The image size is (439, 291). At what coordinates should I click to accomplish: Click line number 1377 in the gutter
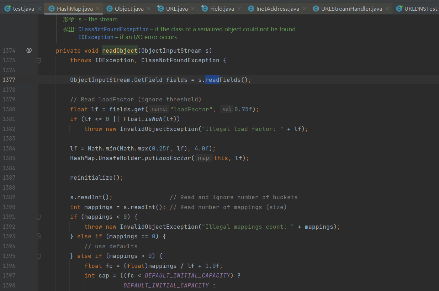pyautogui.click(x=9, y=80)
